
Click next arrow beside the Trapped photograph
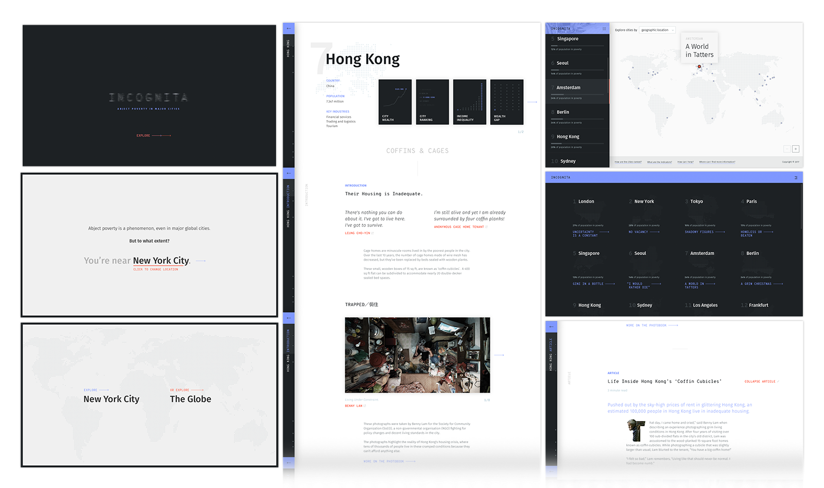[499, 355]
